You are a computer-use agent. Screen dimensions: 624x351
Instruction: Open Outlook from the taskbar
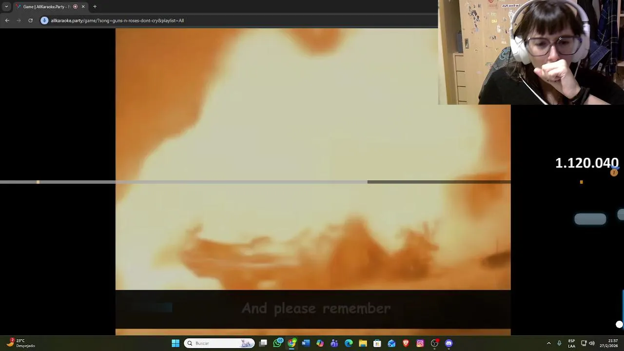391,343
